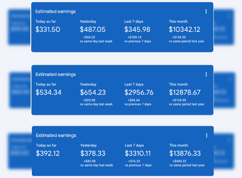This screenshot has height=178, width=242.
Task: Click the bottom card's Estimated earnings title
Action: click(x=56, y=135)
